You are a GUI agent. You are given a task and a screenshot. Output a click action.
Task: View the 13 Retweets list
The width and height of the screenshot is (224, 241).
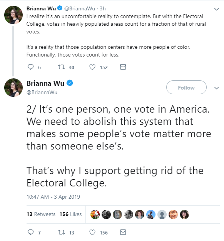[x=41, y=214]
